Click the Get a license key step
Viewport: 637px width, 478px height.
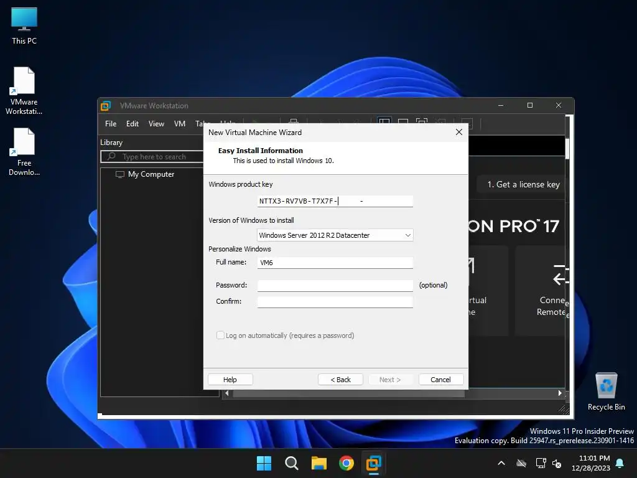(x=523, y=184)
